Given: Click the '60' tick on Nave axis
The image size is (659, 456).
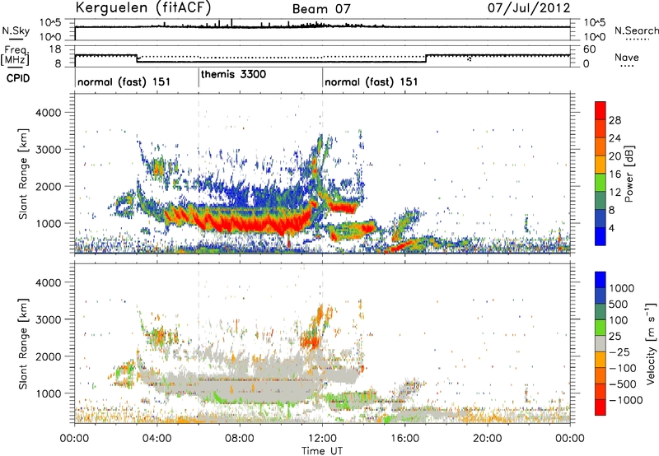Looking at the screenshot, I should pyautogui.click(x=589, y=49).
